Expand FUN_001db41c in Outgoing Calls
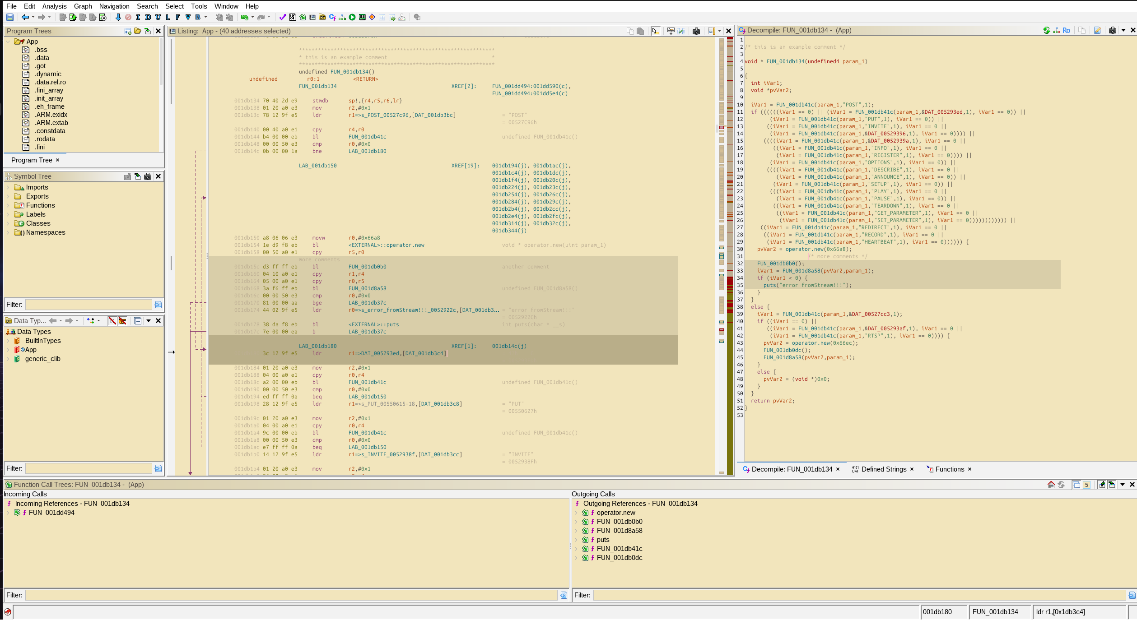This screenshot has width=1137, height=620. click(576, 549)
